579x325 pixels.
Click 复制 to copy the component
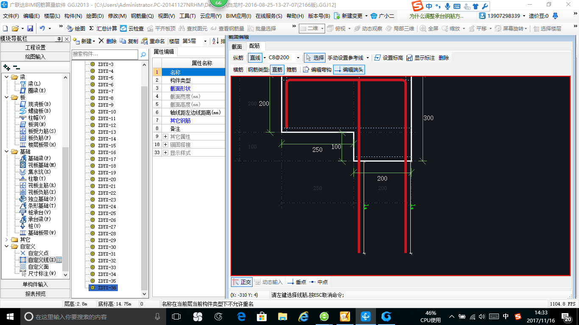[x=129, y=41]
